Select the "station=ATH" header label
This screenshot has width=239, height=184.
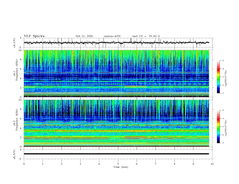[112, 36]
